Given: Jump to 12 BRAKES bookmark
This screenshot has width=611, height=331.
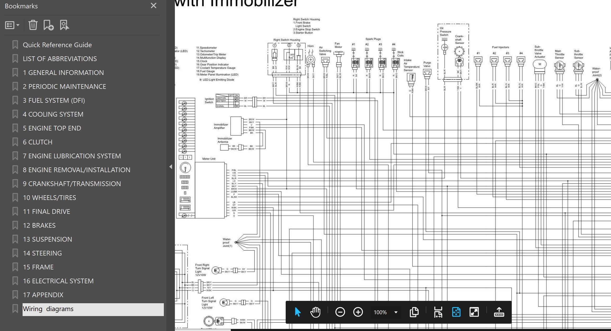Looking at the screenshot, I should pyautogui.click(x=39, y=225).
